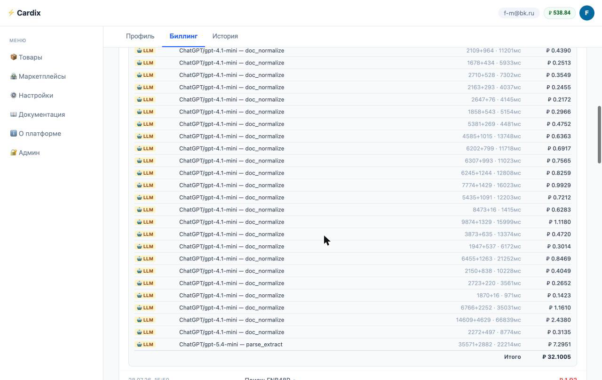This screenshot has width=602, height=380.
Task: Click the price ₽ 0.6363
Action: pyautogui.click(x=559, y=136)
